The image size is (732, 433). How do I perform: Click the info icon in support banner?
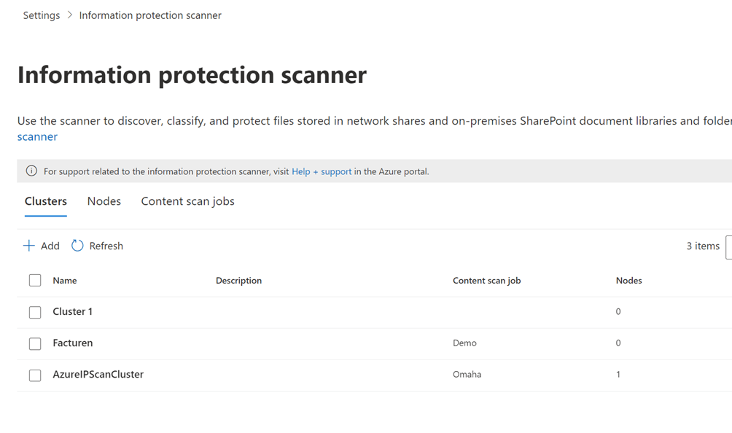pyautogui.click(x=31, y=171)
